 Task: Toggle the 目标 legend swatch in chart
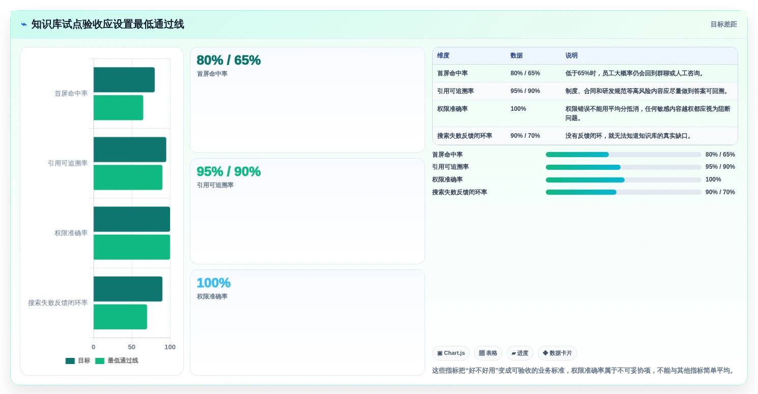pos(70,361)
